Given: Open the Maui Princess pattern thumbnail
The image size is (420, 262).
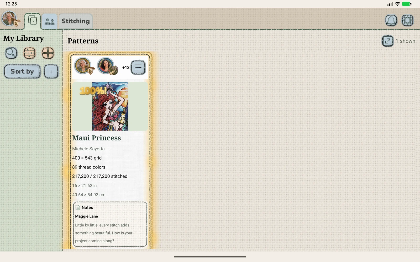Looking at the screenshot, I should coord(110,106).
